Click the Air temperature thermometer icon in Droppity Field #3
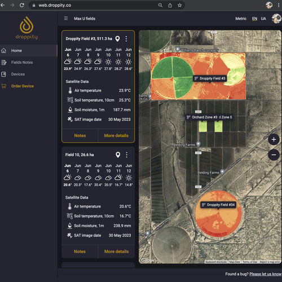282x282 pixels. pos(70,90)
